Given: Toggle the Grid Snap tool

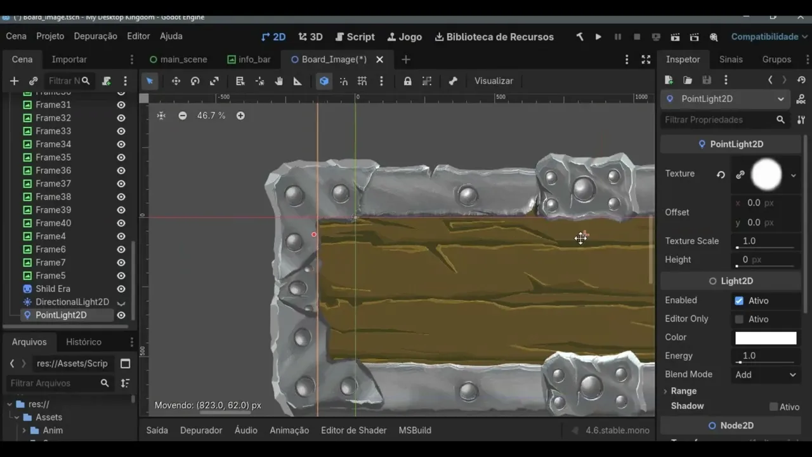Looking at the screenshot, I should click(362, 81).
